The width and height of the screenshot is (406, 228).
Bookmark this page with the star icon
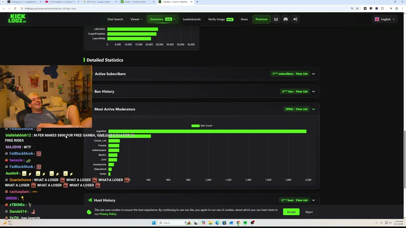point(357,9)
